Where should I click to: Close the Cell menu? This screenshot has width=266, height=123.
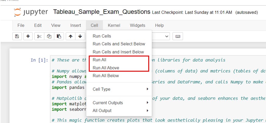(94, 26)
